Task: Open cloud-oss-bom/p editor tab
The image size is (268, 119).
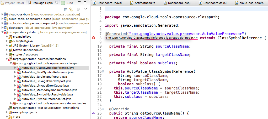Action: tap(249, 3)
